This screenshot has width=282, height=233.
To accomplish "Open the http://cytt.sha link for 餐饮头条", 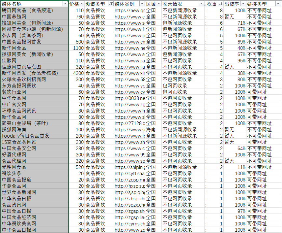I will point(129,174).
